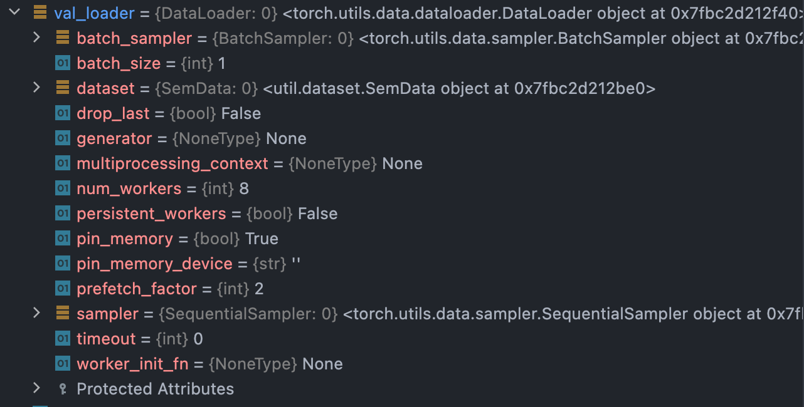Expand the sampler SequentialSampler node
This screenshot has height=407, width=804.
click(36, 313)
